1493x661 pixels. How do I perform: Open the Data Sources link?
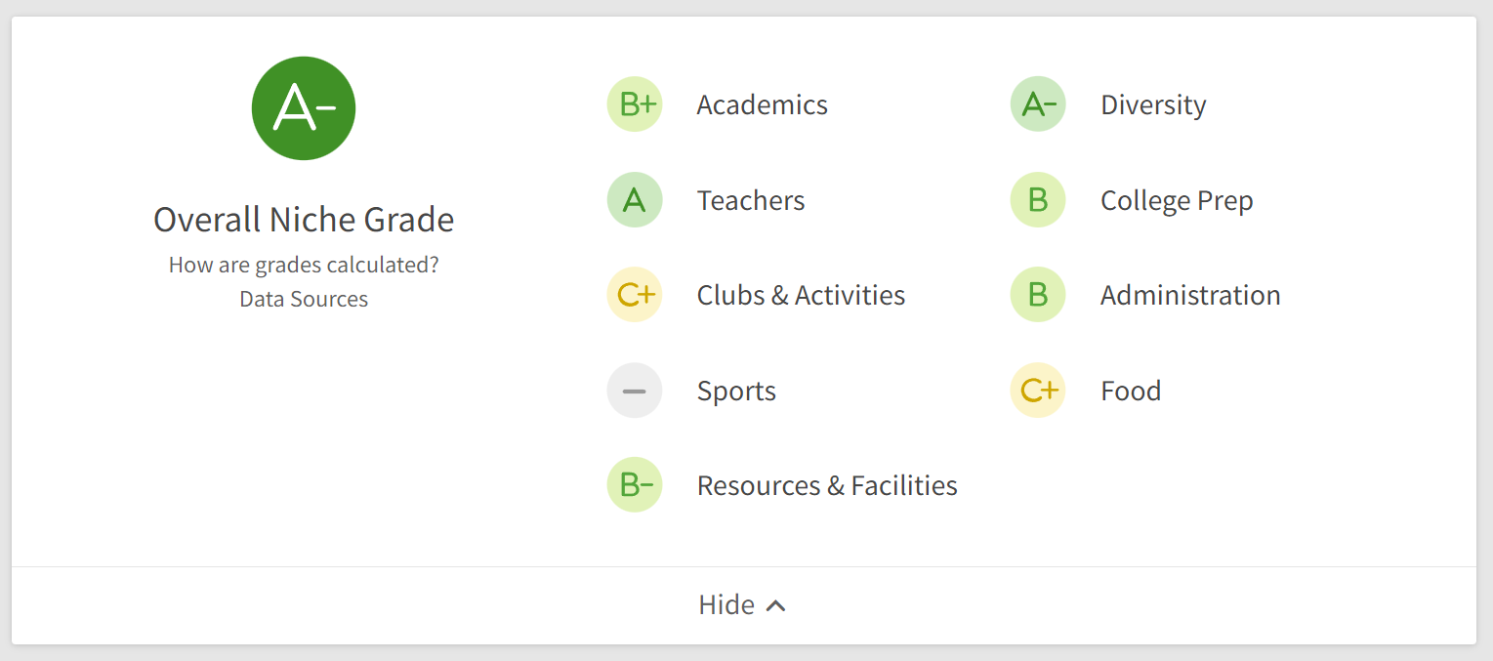[x=304, y=299]
